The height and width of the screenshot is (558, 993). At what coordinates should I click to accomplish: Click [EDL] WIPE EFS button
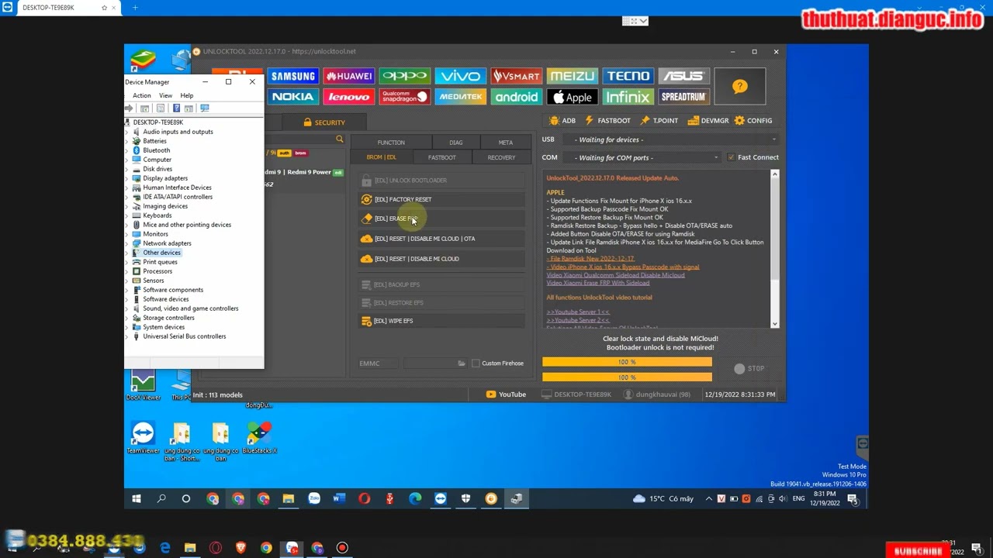[x=441, y=321]
